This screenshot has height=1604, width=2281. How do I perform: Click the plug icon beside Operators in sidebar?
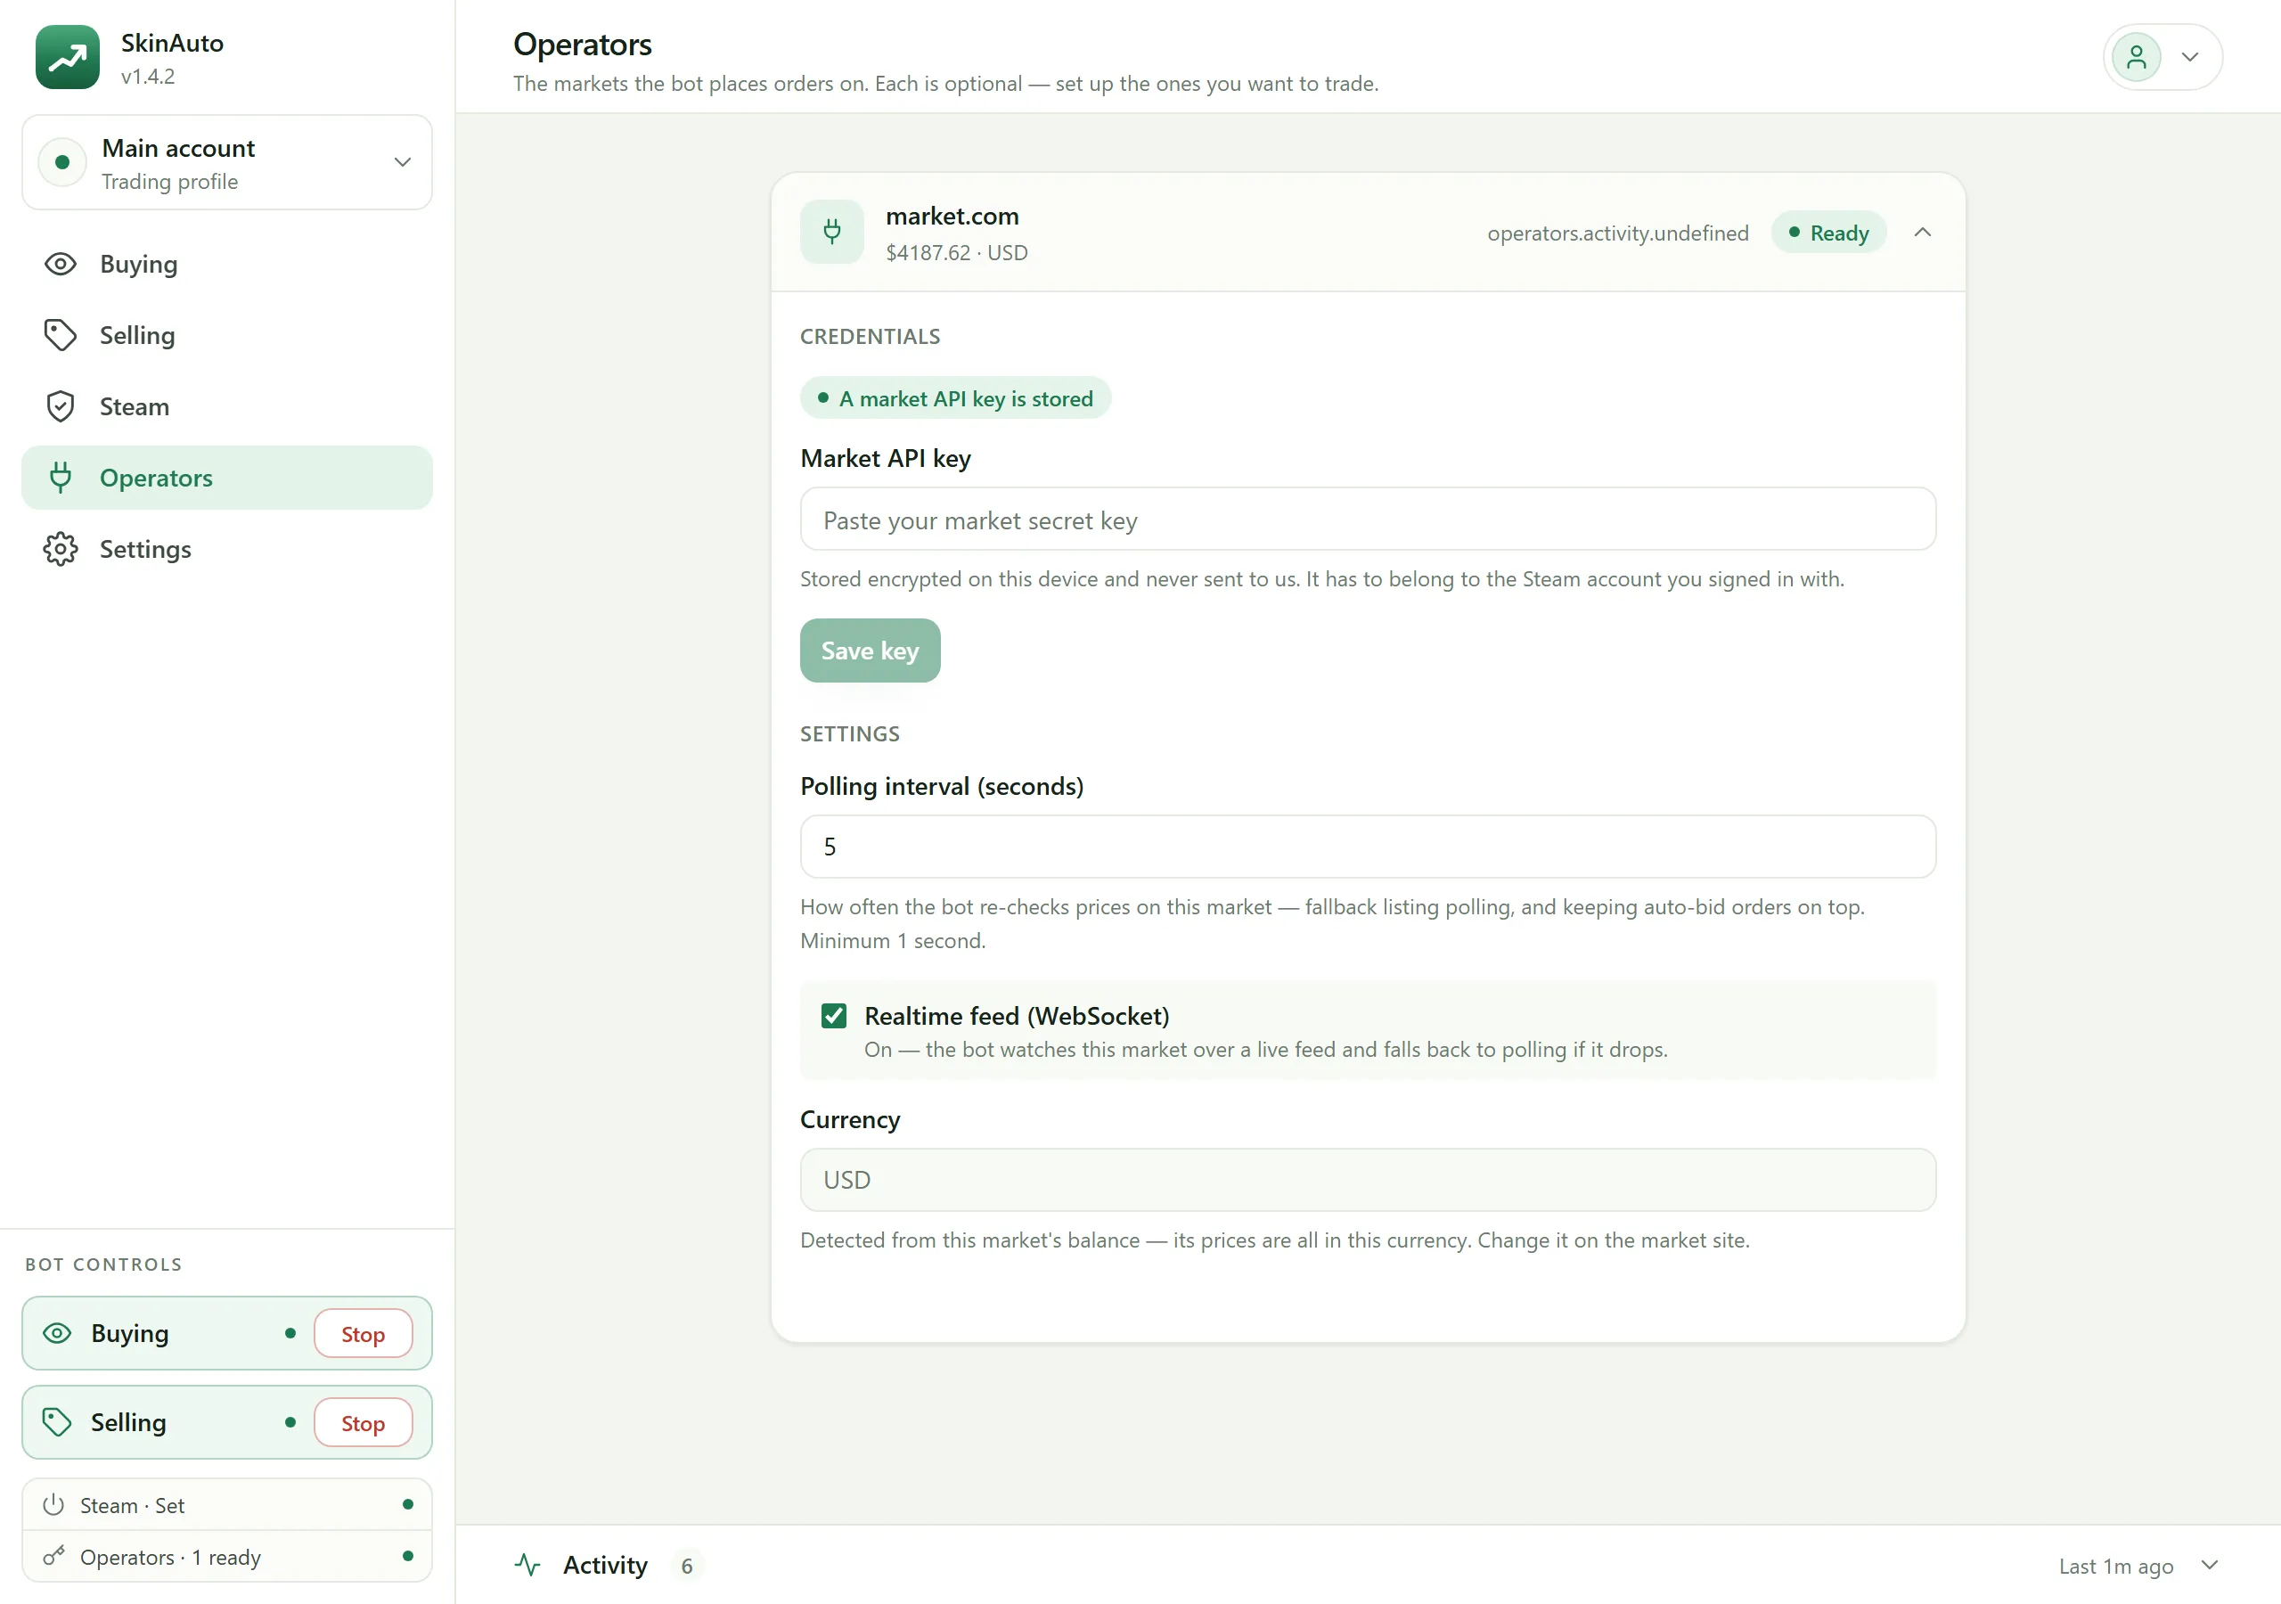61,478
